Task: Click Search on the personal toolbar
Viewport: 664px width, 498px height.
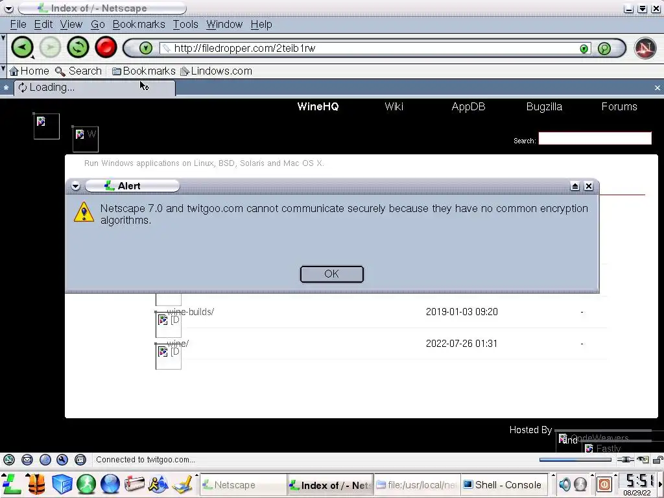Action: (78, 71)
